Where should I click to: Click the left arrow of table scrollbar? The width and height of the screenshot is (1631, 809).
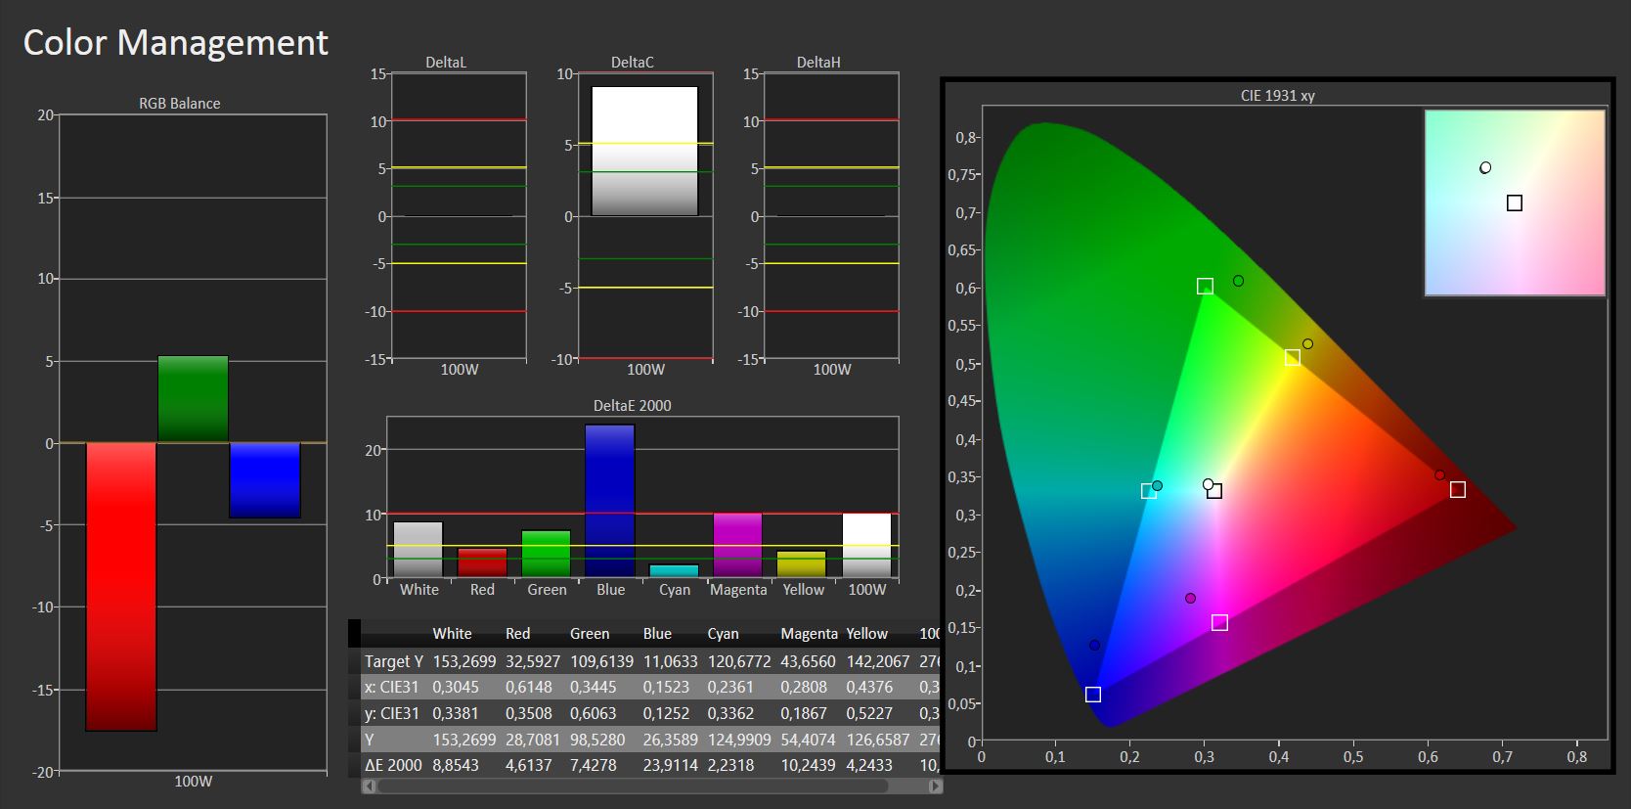coord(368,786)
